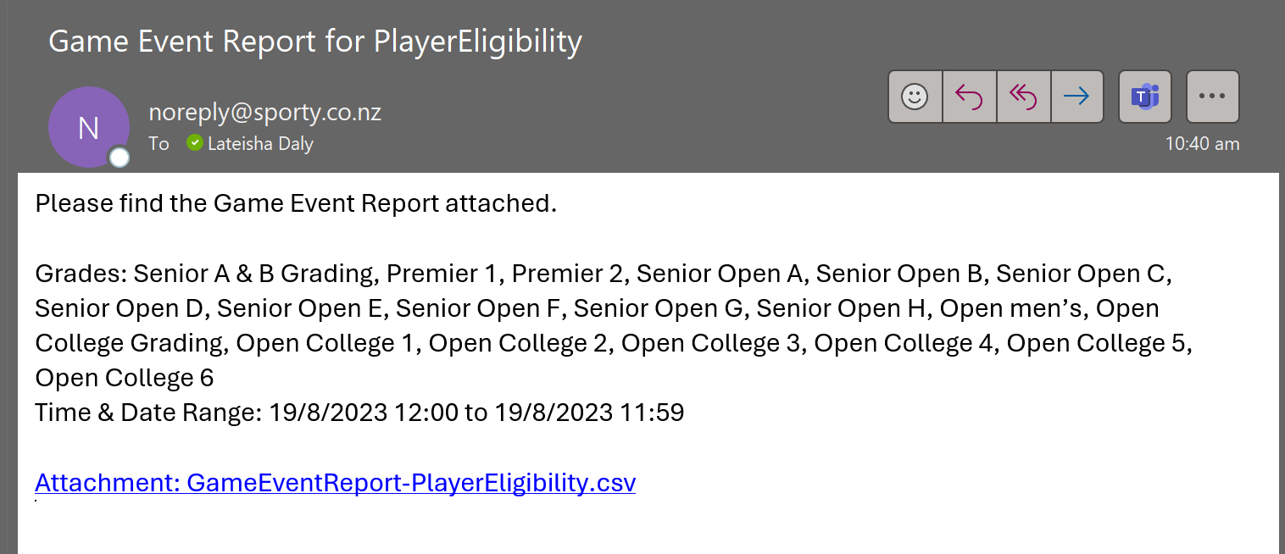Click the Open College 6 text
The image size is (1285, 554).
[x=125, y=378]
